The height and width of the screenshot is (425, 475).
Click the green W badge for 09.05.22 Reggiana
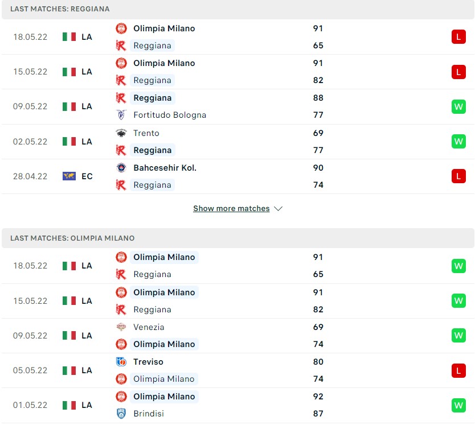pos(458,106)
